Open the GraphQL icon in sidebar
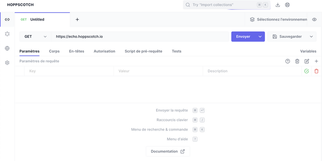Viewport: 322px width, 161px height. click(x=7, y=34)
